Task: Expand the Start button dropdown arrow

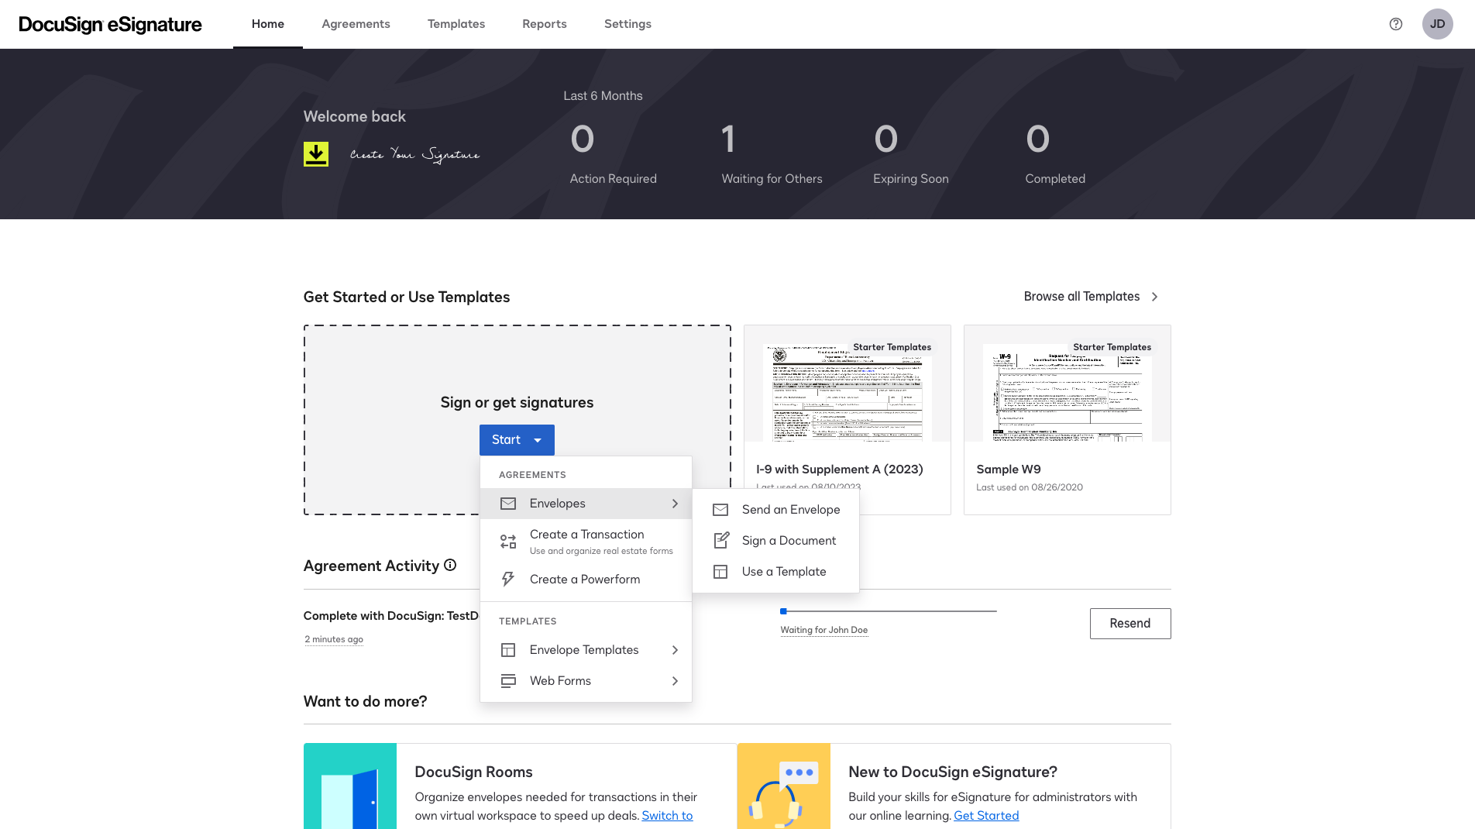Action: (538, 440)
